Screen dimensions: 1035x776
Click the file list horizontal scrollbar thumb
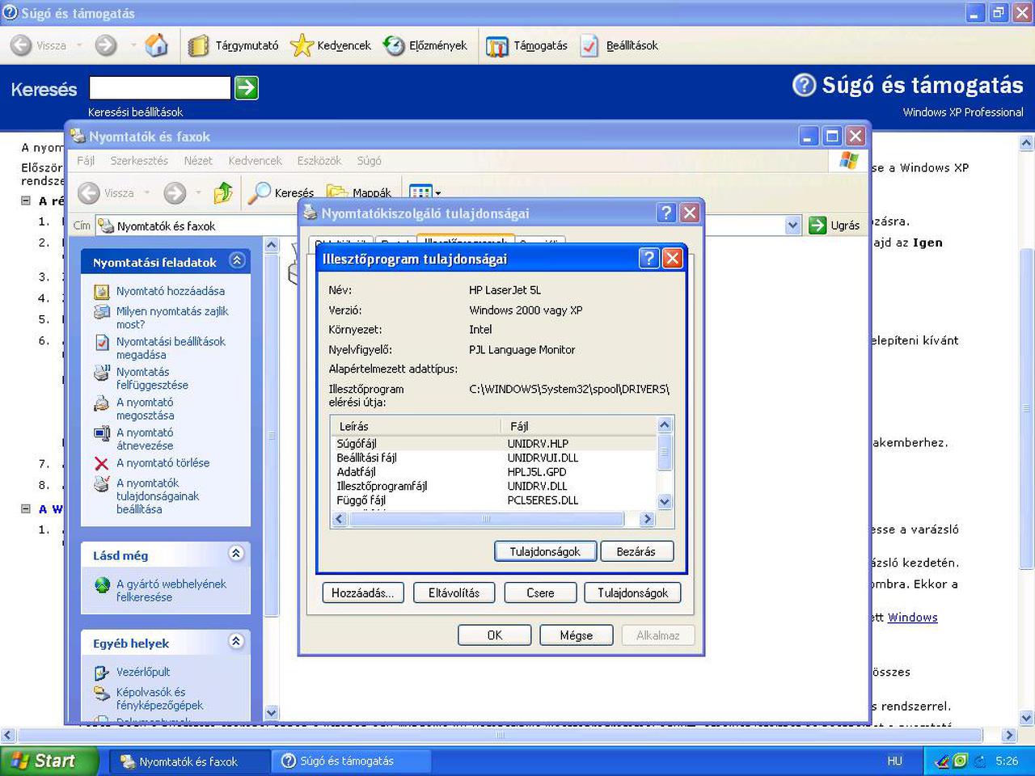[486, 519]
